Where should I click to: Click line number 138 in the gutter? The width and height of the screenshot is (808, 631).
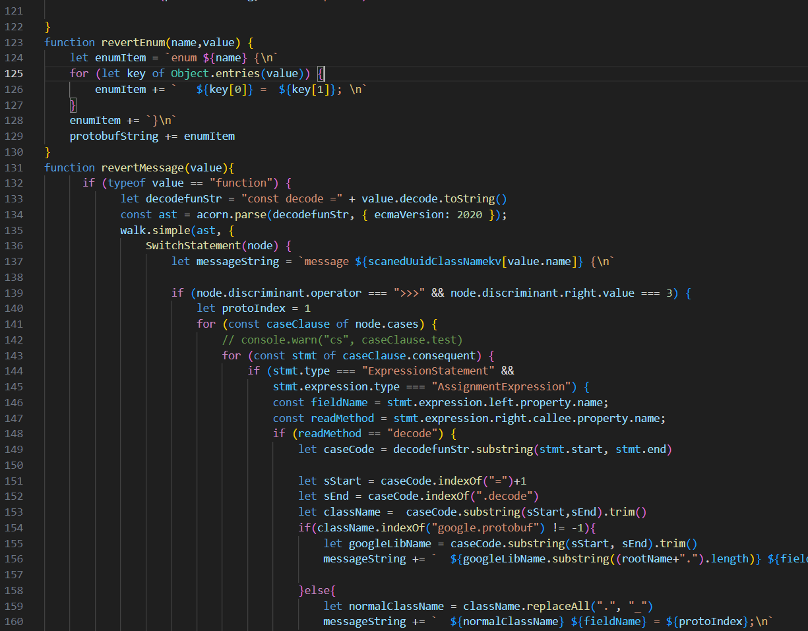click(x=14, y=277)
